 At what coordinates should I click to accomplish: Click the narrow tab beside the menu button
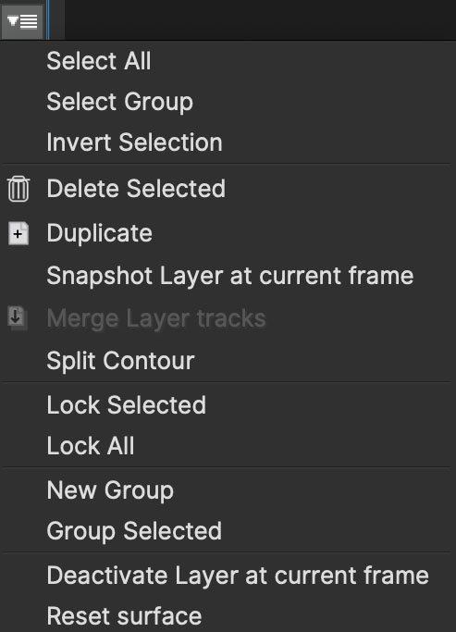pyautogui.click(x=56, y=19)
